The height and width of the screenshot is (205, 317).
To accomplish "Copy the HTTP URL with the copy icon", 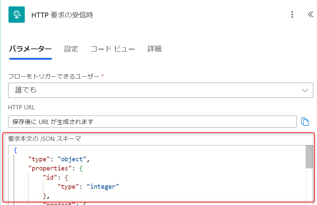I will [x=305, y=122].
